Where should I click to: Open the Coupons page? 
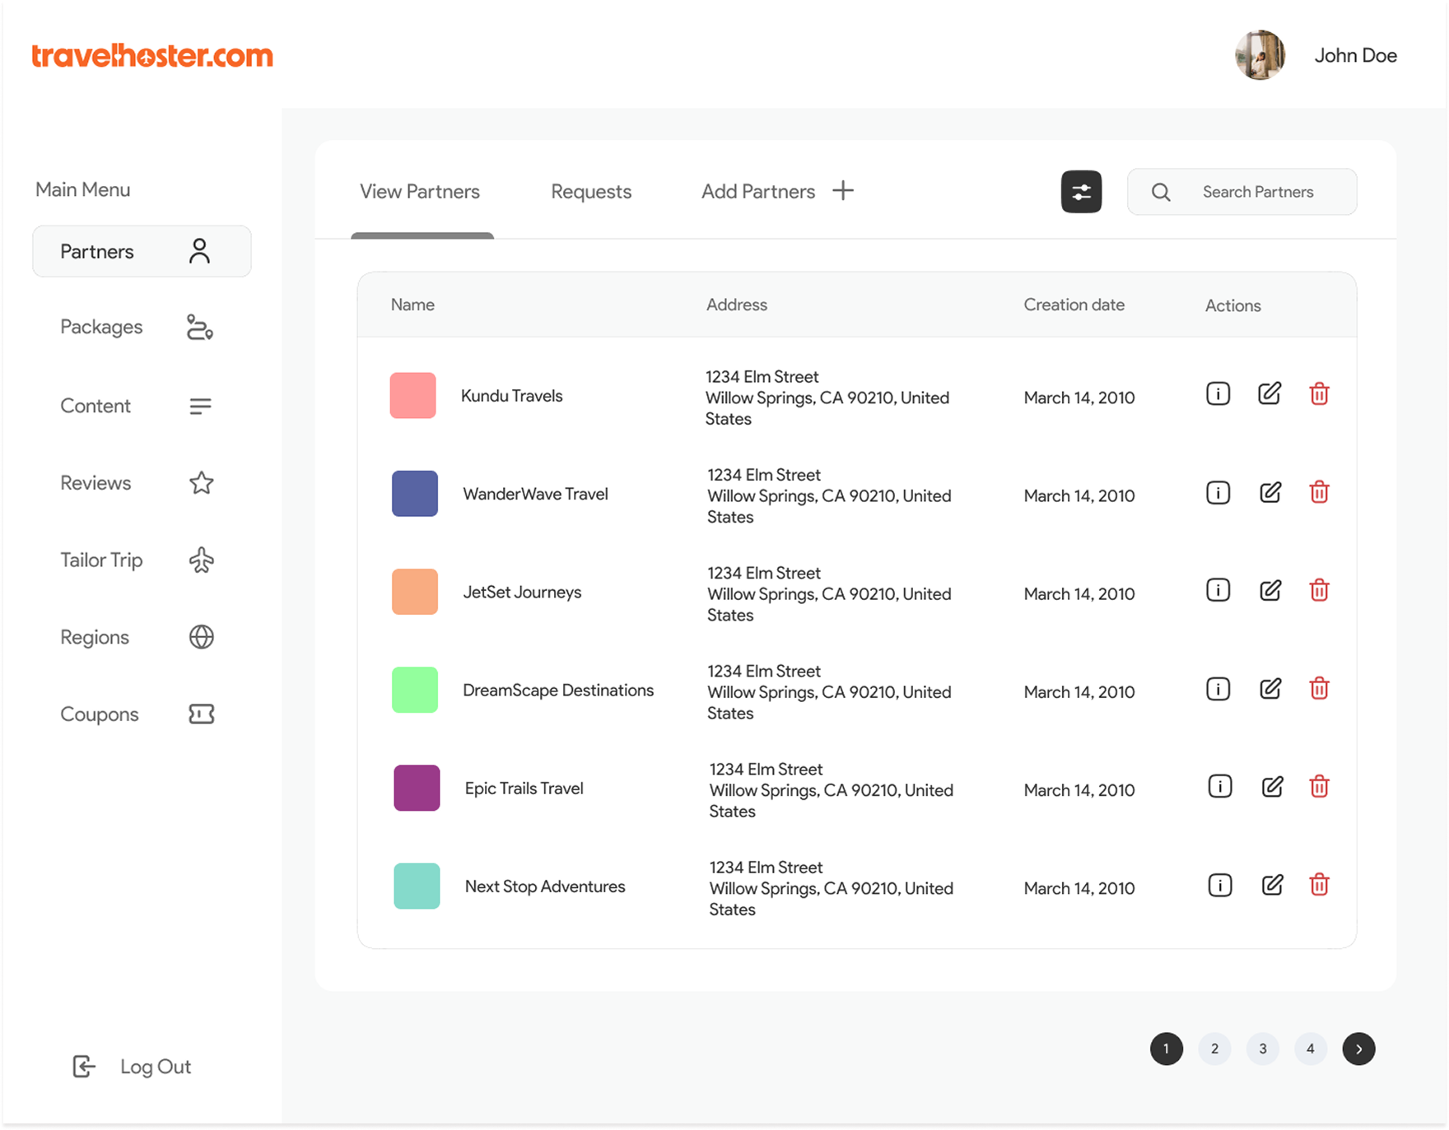(x=137, y=714)
